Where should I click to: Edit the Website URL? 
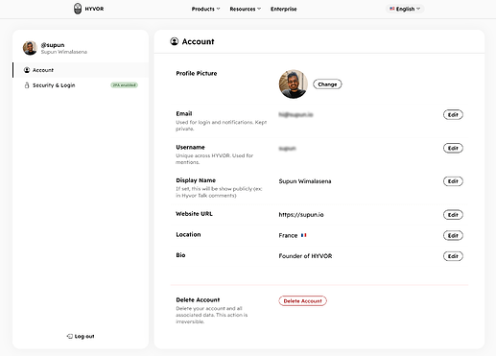[x=453, y=215]
